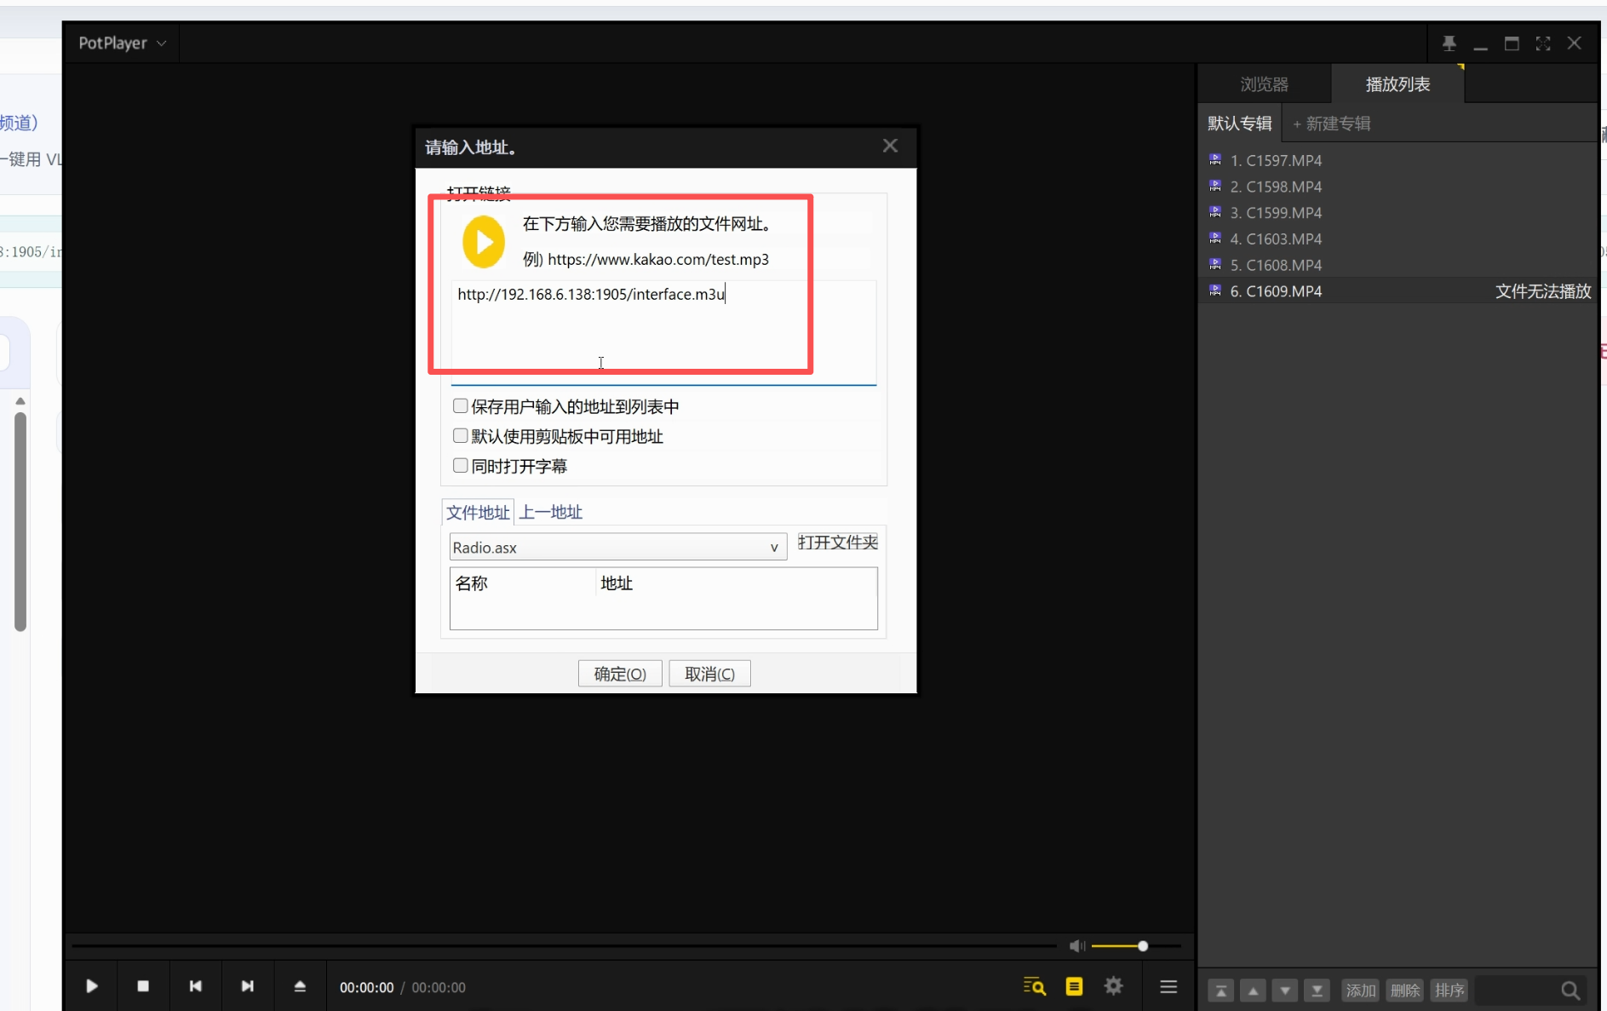1607x1011 pixels.
Task: Open file with the eject icon
Action: pos(300,986)
